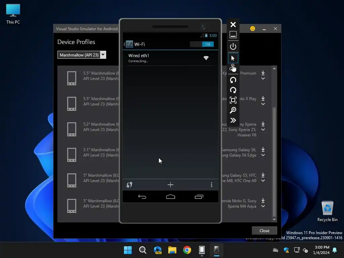The image size is (344, 258).
Task: Tap the Android home navigation button
Action: (170, 197)
